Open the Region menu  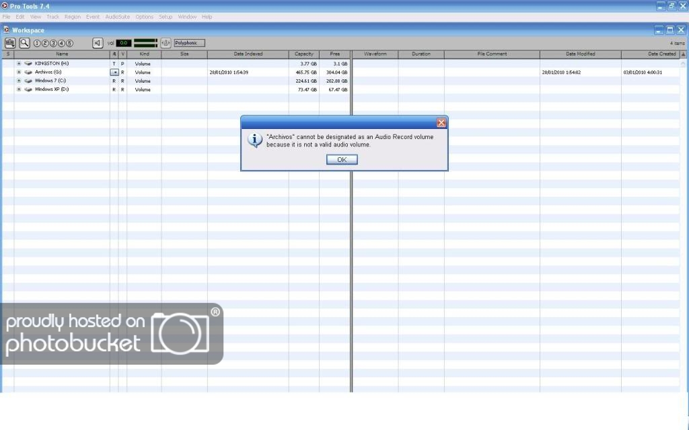73,17
